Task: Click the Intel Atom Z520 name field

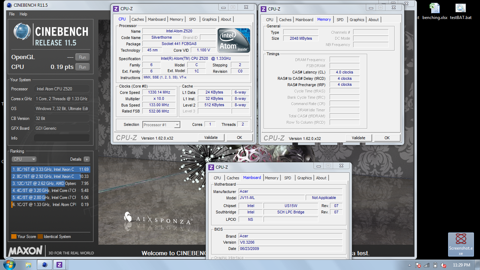Action: [179, 31]
